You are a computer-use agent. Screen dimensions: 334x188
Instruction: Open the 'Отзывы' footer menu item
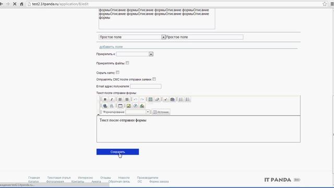tap(105, 178)
